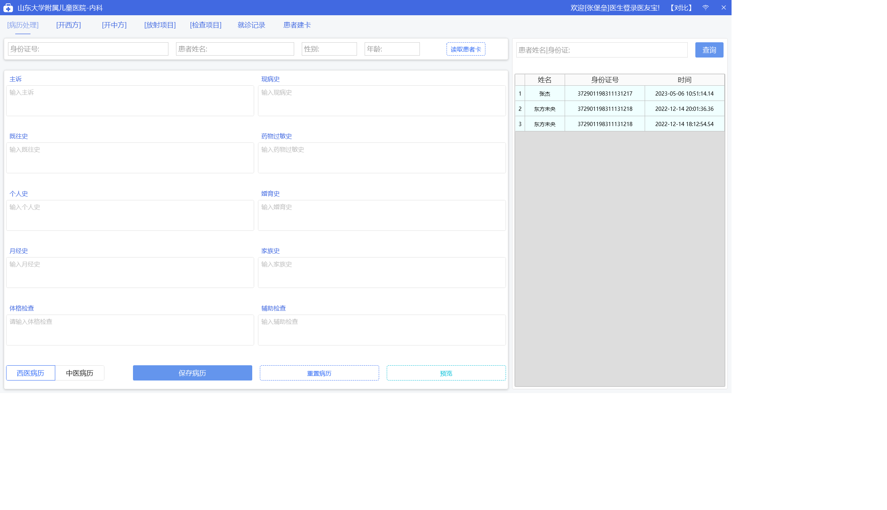Click the 读取患者卡 button
The image size is (887, 510).
pos(466,49)
